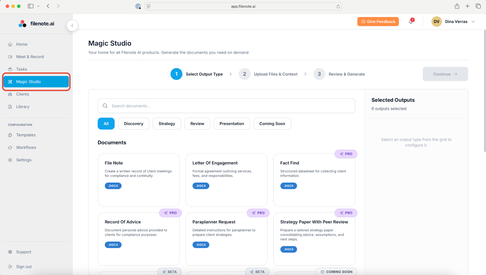The width and height of the screenshot is (486, 275).
Task: Select the Fact Find document card
Action: click(x=314, y=180)
